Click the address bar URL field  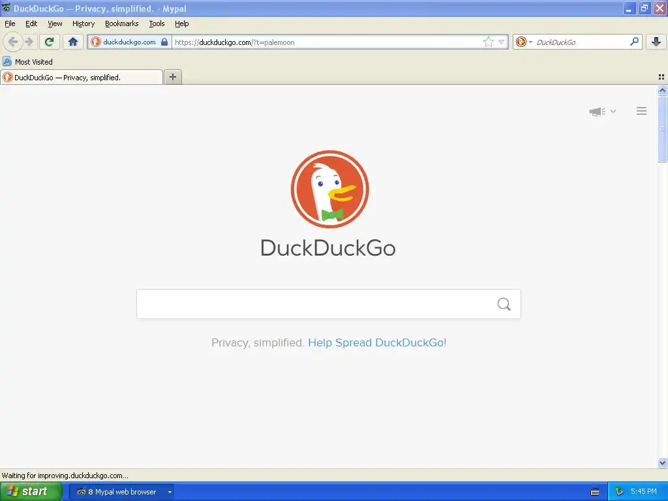click(x=326, y=42)
